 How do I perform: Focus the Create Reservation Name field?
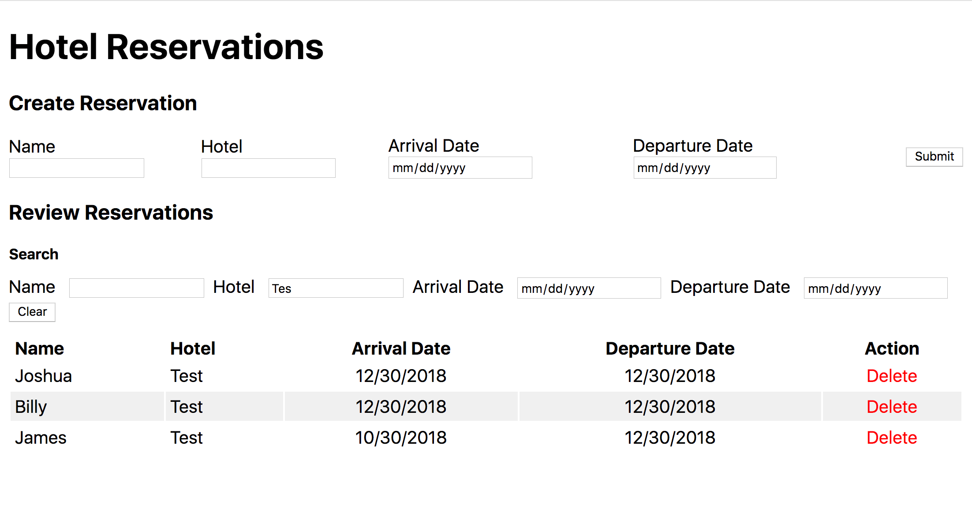coord(77,168)
